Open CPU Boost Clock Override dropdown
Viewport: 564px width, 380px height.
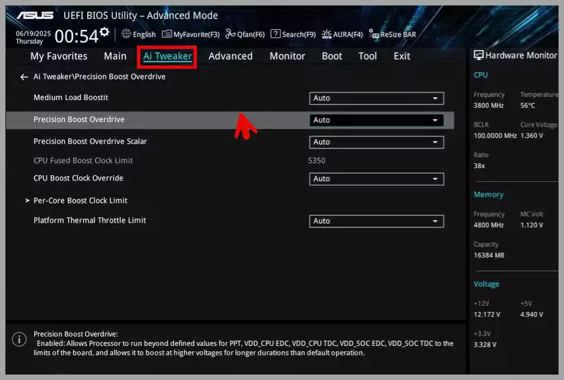coord(376,178)
